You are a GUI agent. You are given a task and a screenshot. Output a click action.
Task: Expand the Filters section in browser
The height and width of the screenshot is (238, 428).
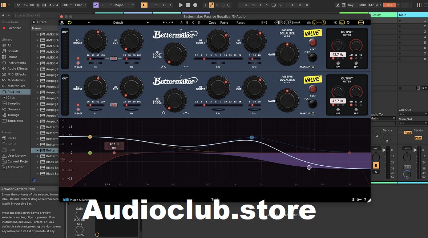(x=34, y=22)
